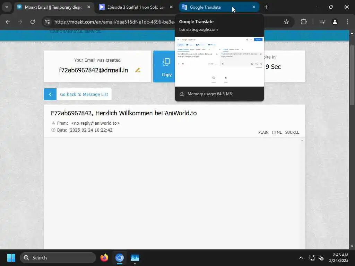Open the tab search dropdown arrow
The width and height of the screenshot is (355, 266).
[x=7, y=7]
